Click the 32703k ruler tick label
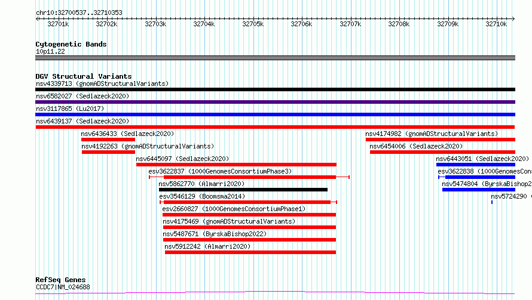 [x=155, y=24]
